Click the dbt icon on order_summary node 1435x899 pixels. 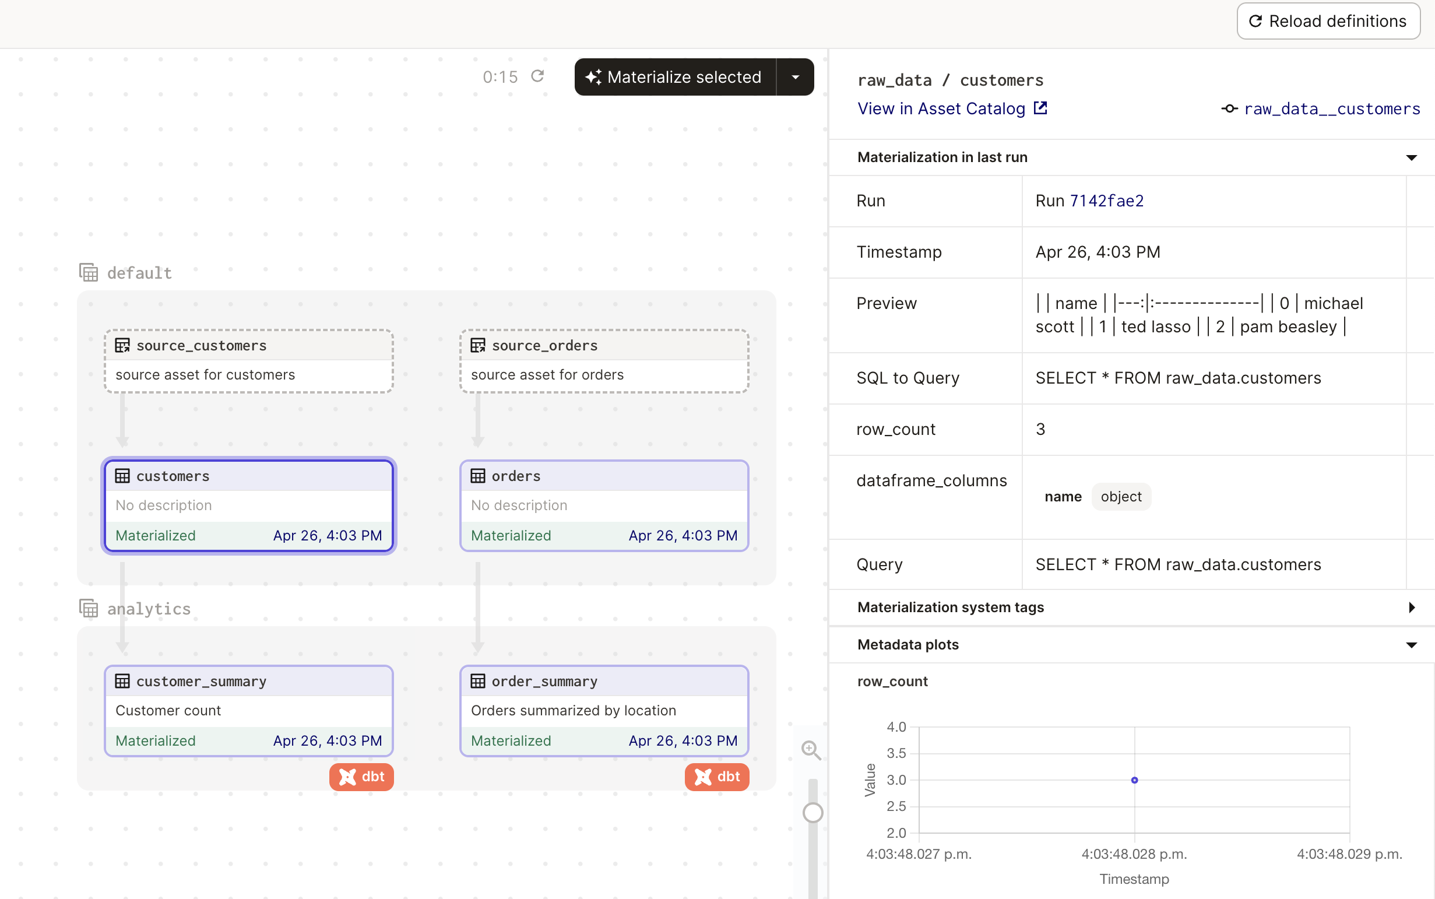[x=717, y=777]
